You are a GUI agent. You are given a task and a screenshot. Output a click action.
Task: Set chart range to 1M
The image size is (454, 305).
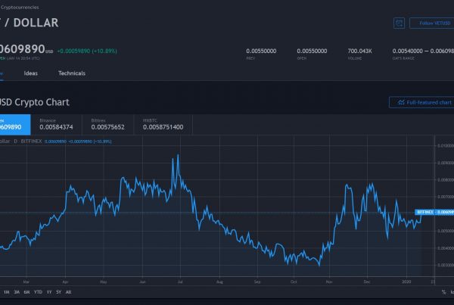click(x=7, y=292)
